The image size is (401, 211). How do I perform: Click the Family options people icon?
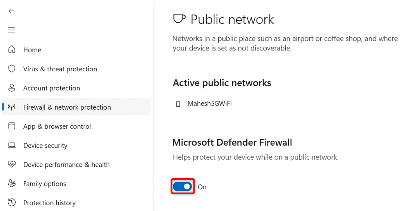click(12, 184)
